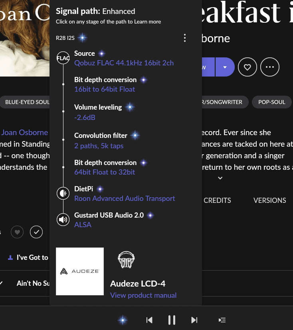293x330 pixels.
Task: Select the BLUE-EYED SOUL genre tag
Action: pyautogui.click(x=25, y=102)
